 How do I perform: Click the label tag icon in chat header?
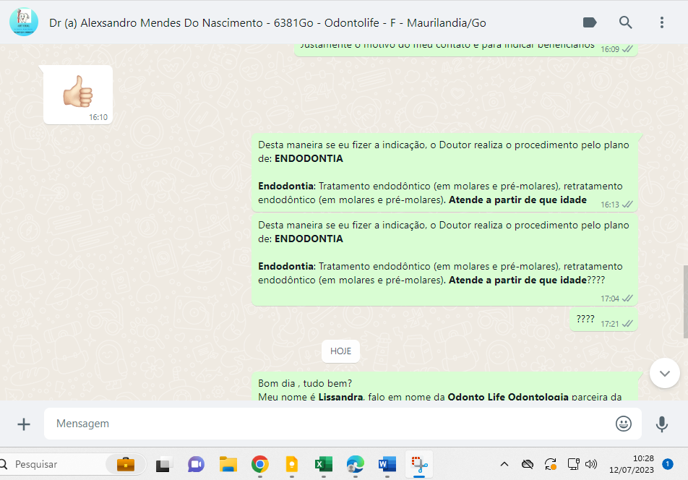pyautogui.click(x=590, y=22)
